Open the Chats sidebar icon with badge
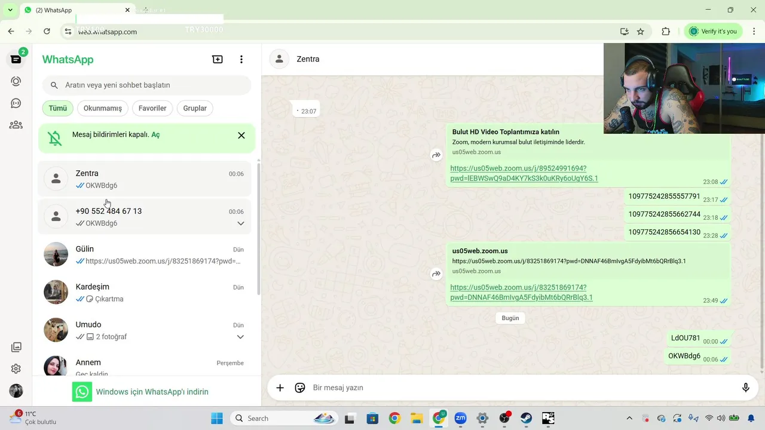Screen dimensions: 765x430 [16, 59]
